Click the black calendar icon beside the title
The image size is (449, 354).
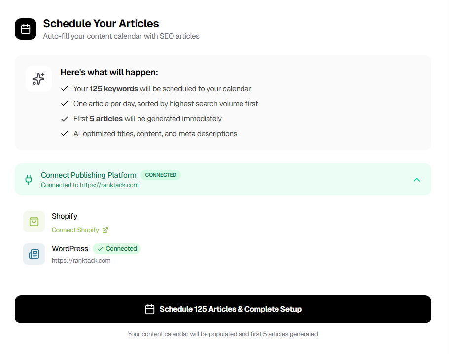[x=26, y=29]
